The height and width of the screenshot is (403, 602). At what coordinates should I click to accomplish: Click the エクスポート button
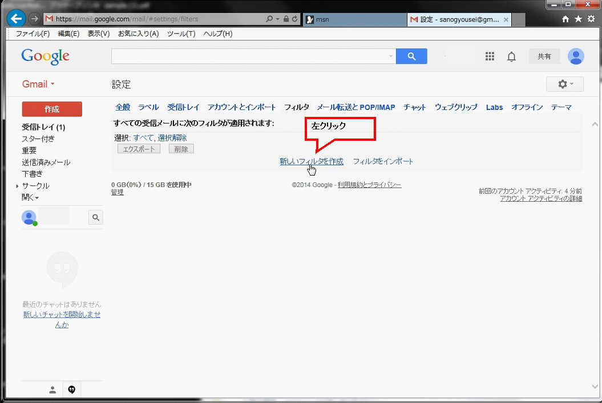pyautogui.click(x=139, y=148)
